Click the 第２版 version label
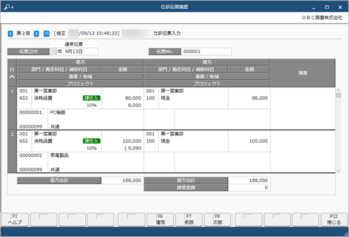The height and width of the screenshot is (237, 349). click(23, 33)
